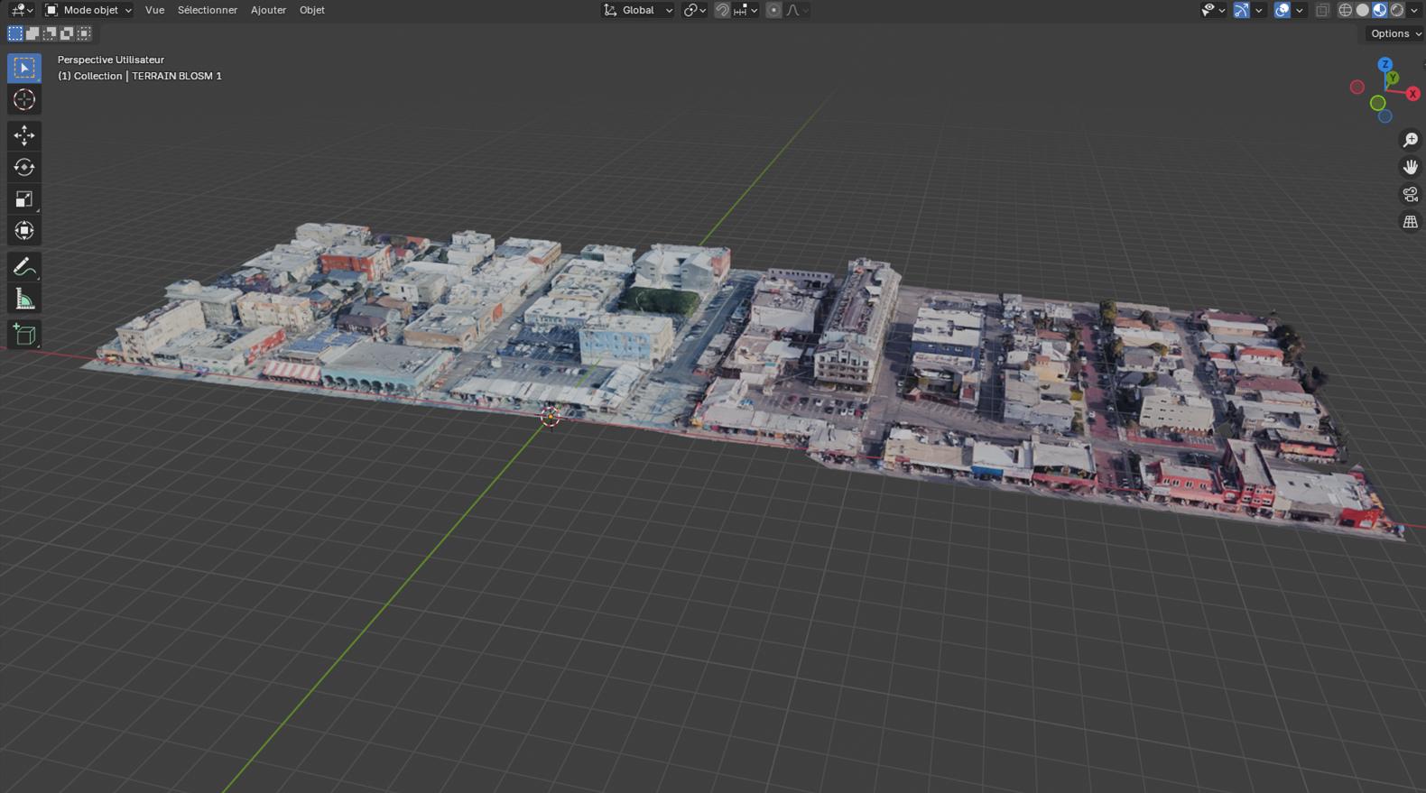
Task: Set invert selection mode icon
Action: click(x=67, y=33)
